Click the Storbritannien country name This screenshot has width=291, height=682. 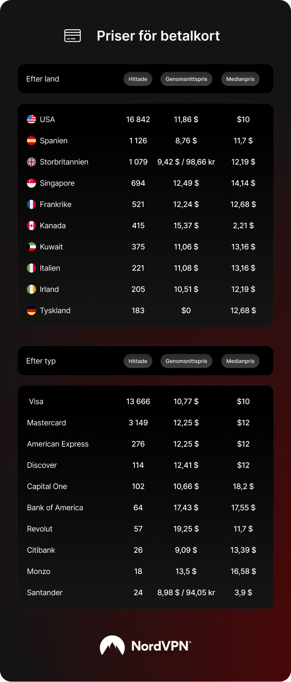point(64,162)
